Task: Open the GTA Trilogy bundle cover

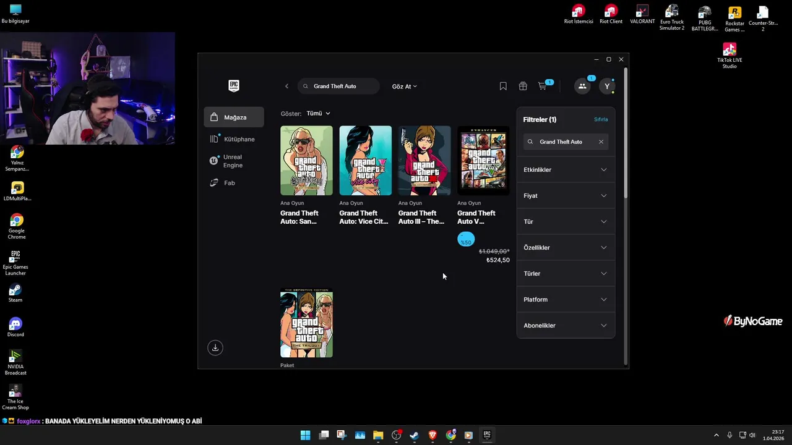Action: pyautogui.click(x=306, y=323)
